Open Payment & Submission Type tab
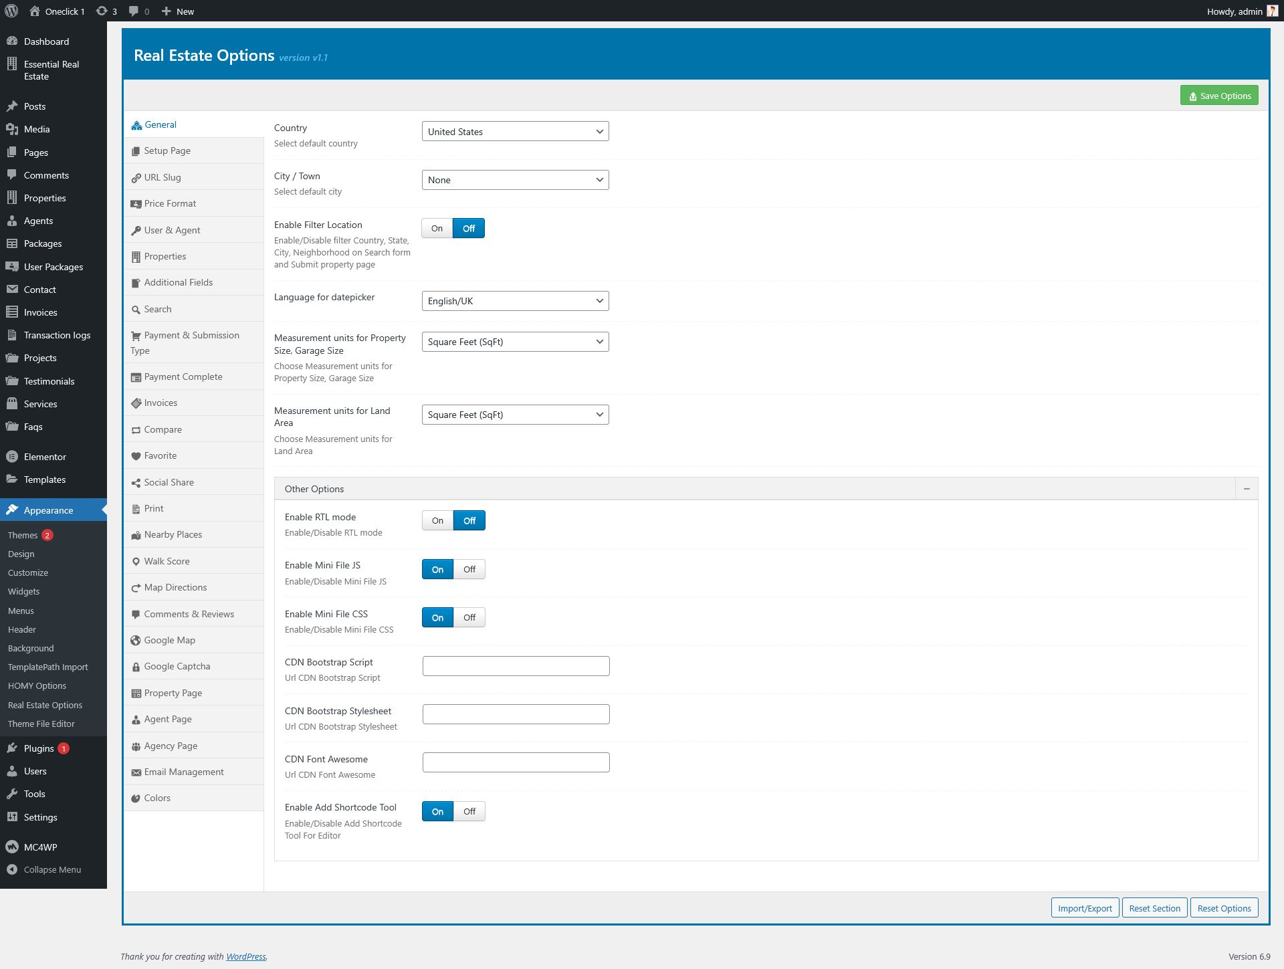Viewport: 1284px width, 969px height. click(x=194, y=343)
